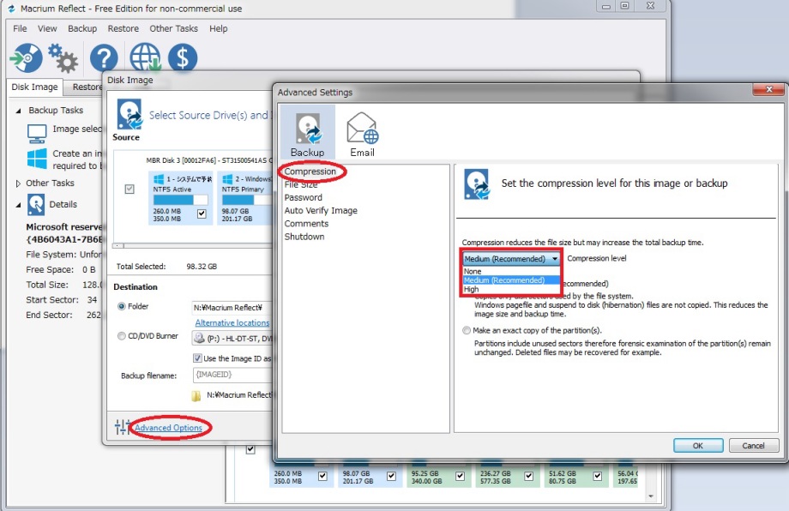This screenshot has height=511, width=789.
Task: Enable 'Make an exact copy of the partition(s)'
Action: (x=467, y=330)
